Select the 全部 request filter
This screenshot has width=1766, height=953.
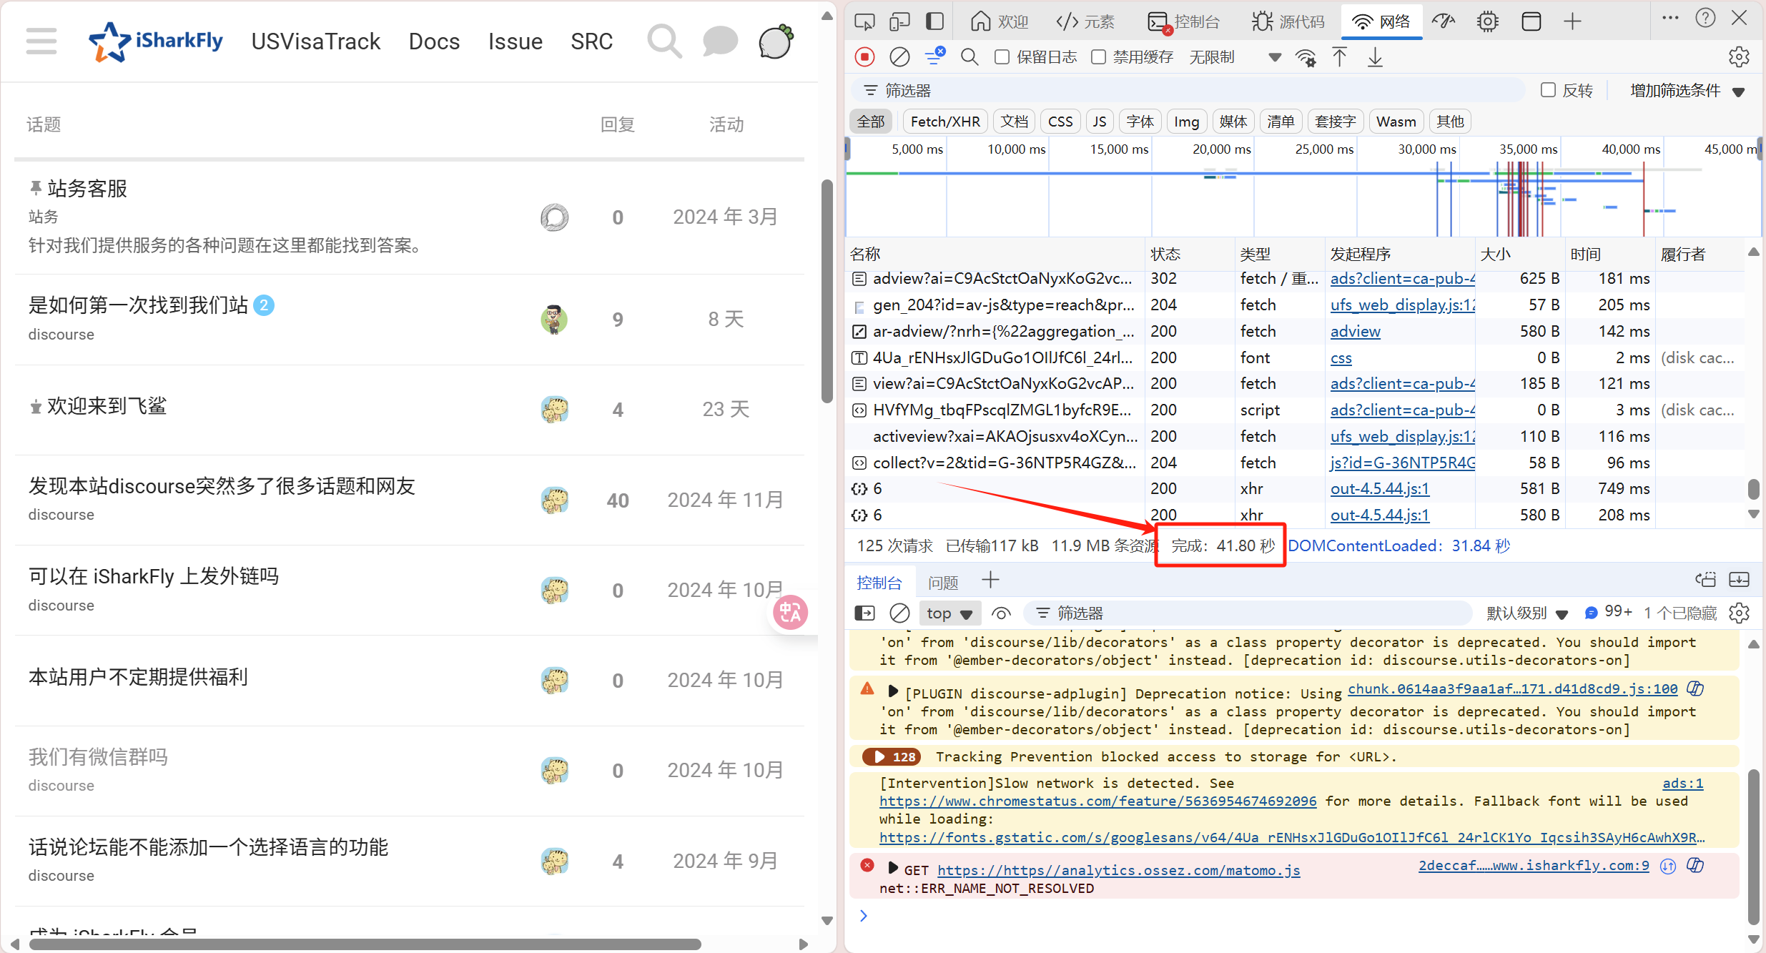(x=871, y=122)
